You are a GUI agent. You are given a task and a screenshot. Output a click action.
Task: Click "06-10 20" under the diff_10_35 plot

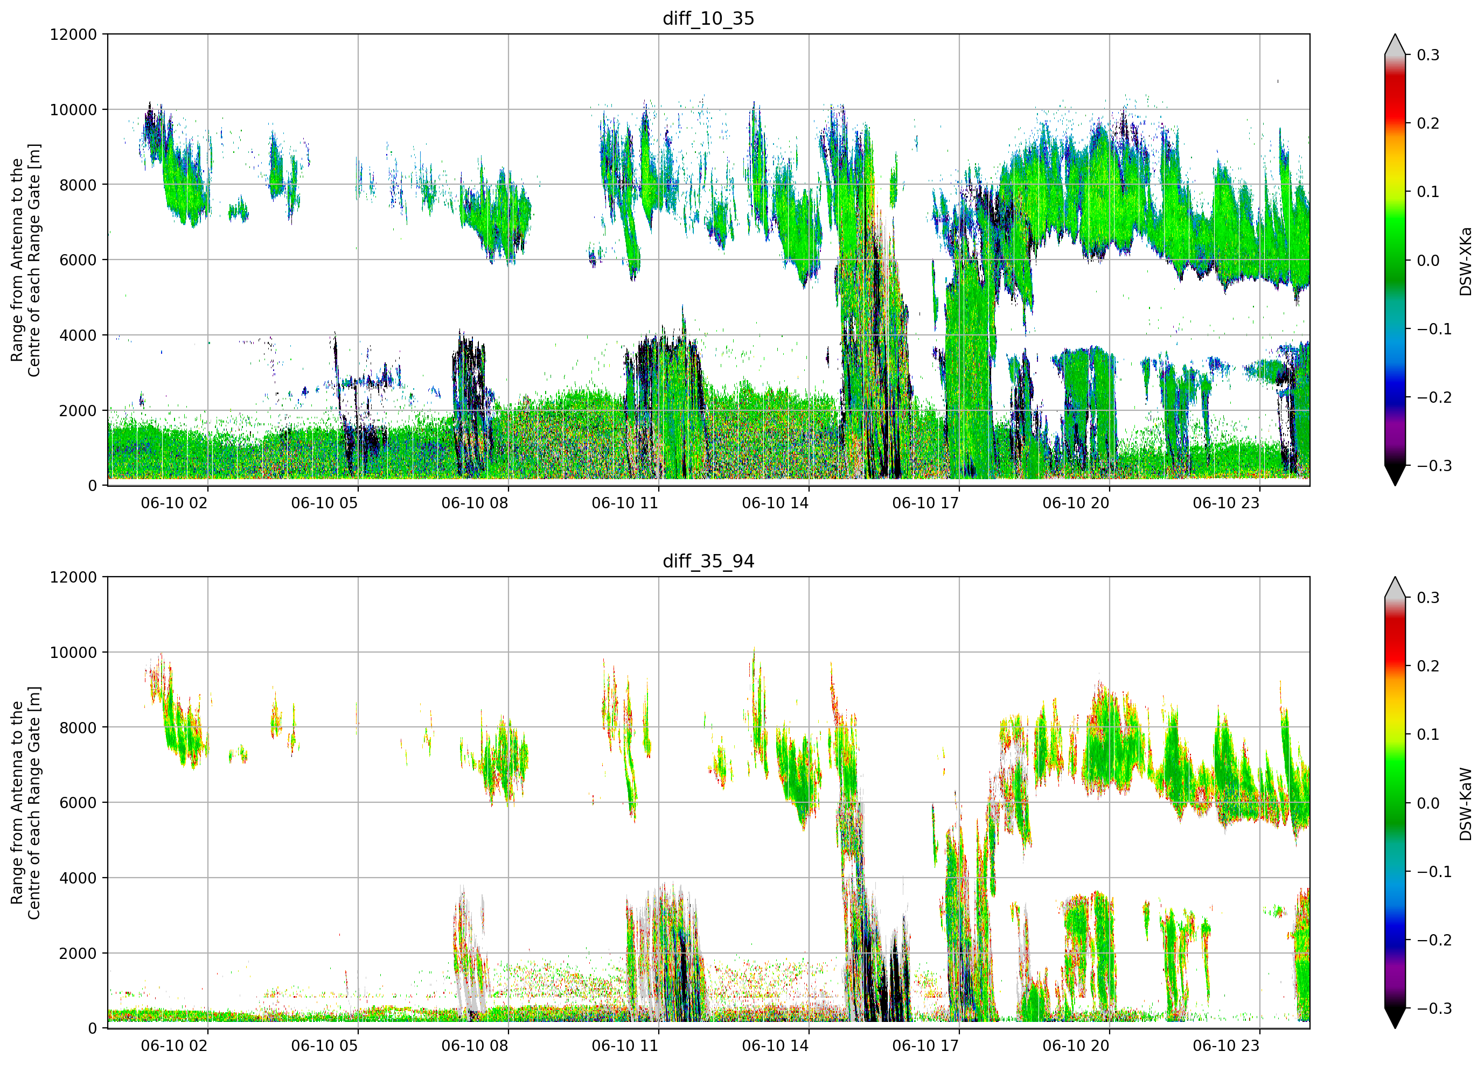pos(1076,503)
